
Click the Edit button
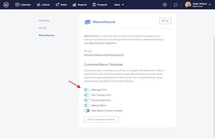[x=165, y=21]
